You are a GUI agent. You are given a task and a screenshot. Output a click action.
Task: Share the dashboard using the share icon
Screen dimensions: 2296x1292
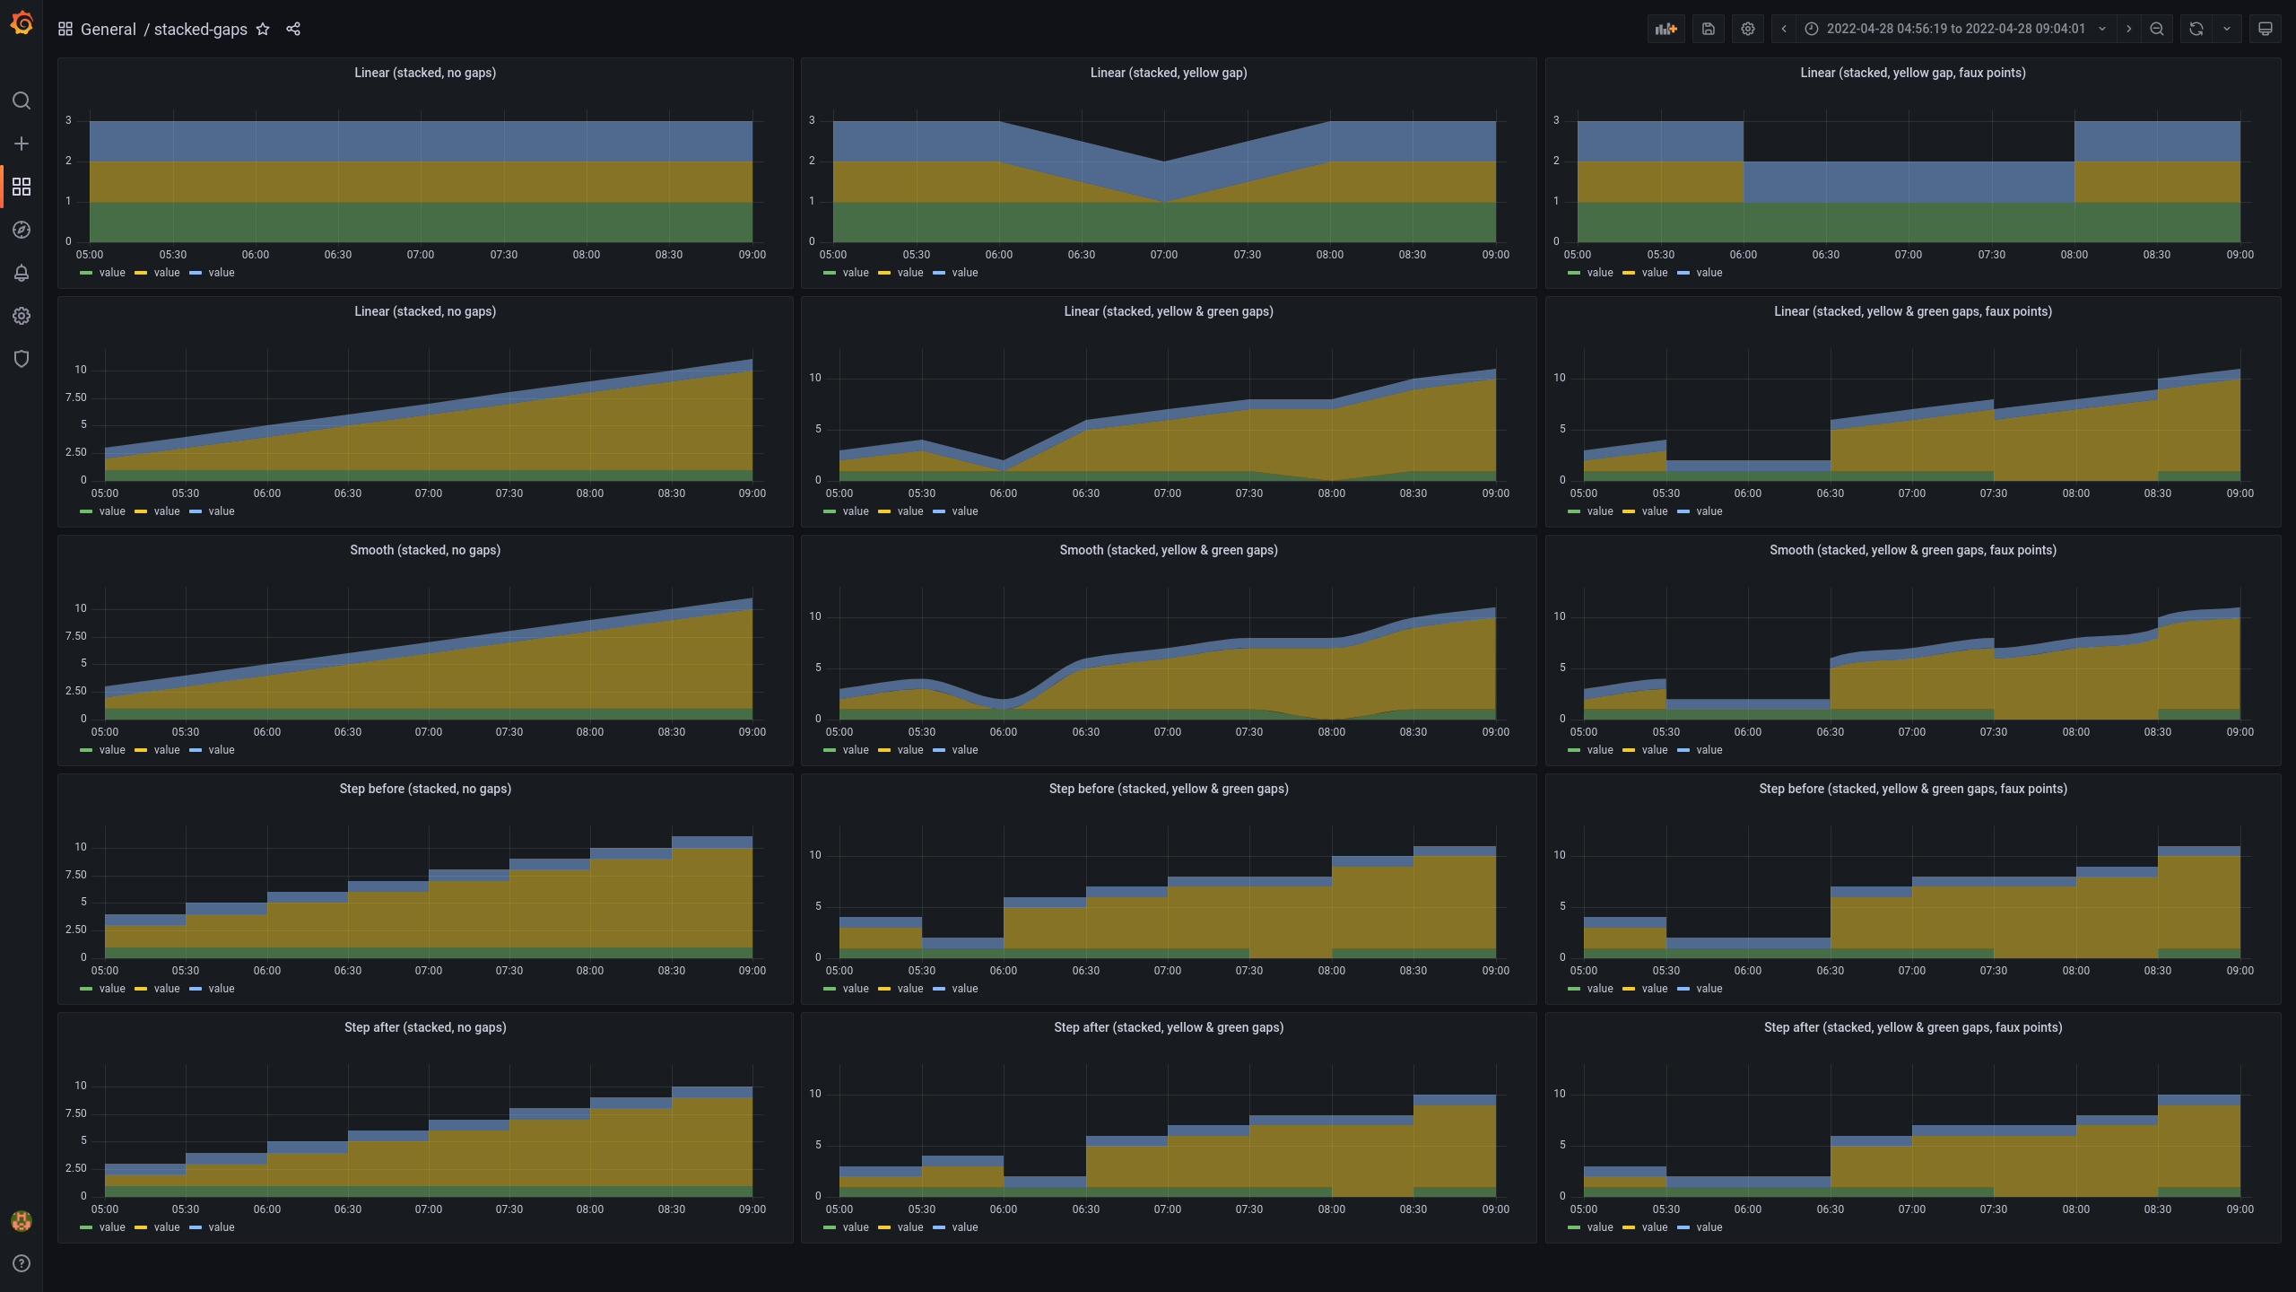click(293, 29)
